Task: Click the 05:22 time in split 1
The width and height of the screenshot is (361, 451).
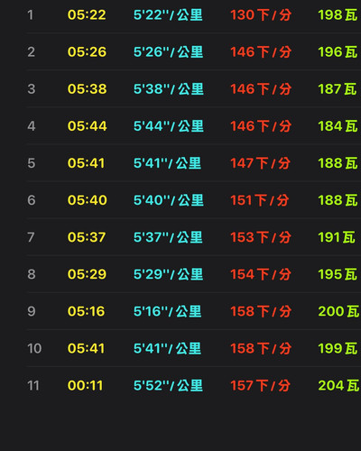Action: click(87, 14)
